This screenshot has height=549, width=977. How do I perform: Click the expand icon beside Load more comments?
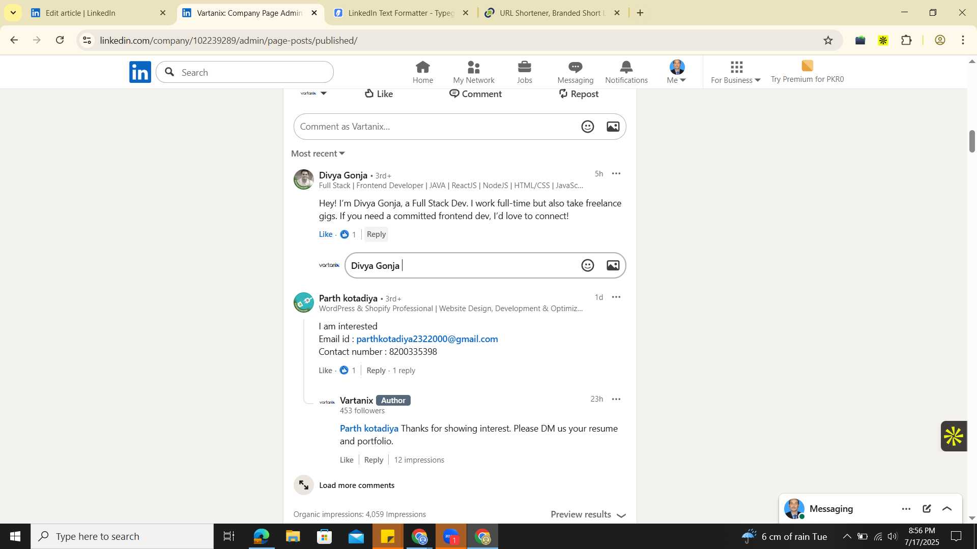point(304,485)
